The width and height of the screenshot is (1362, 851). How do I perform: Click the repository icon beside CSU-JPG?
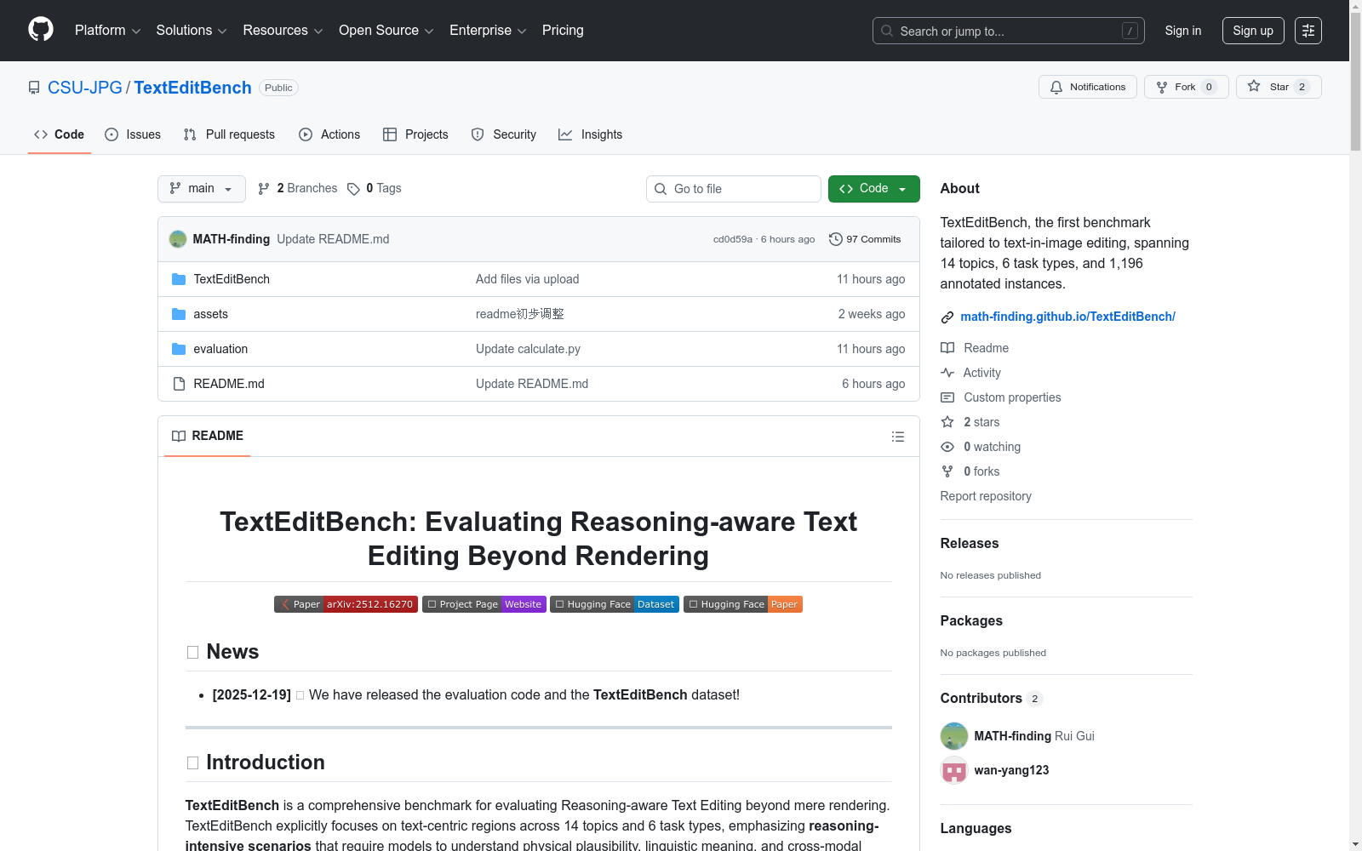pyautogui.click(x=34, y=88)
